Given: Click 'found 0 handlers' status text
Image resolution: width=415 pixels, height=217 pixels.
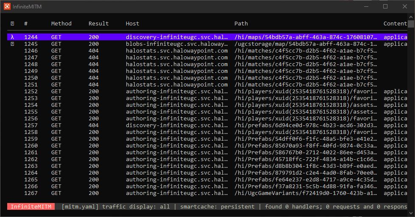Looking at the screenshot, I should tap(293, 207).
